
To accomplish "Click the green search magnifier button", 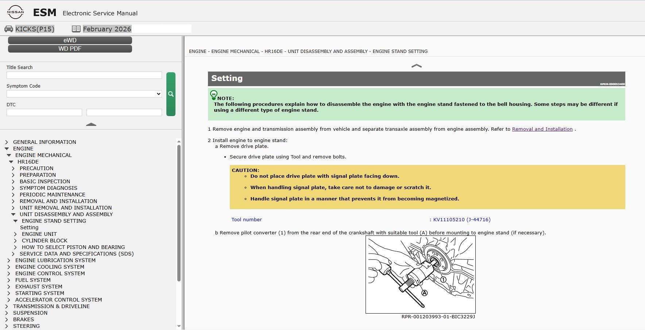I will (171, 94).
